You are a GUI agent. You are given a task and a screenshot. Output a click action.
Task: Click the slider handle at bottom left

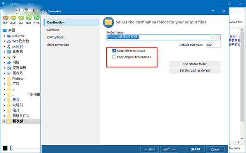(11, 148)
